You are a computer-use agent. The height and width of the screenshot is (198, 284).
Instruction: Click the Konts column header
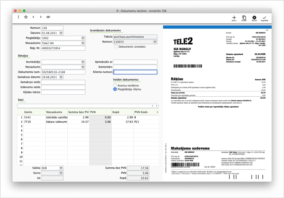[28, 112]
